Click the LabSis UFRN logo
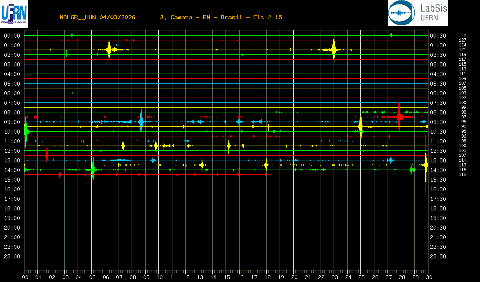Screen dimensions: 480x282 [x=418, y=13]
